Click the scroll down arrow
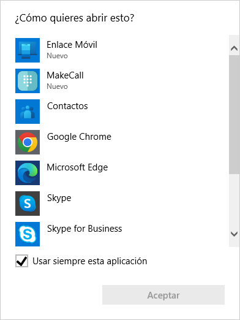Screen dimensions: 240x320 [x=234, y=234]
